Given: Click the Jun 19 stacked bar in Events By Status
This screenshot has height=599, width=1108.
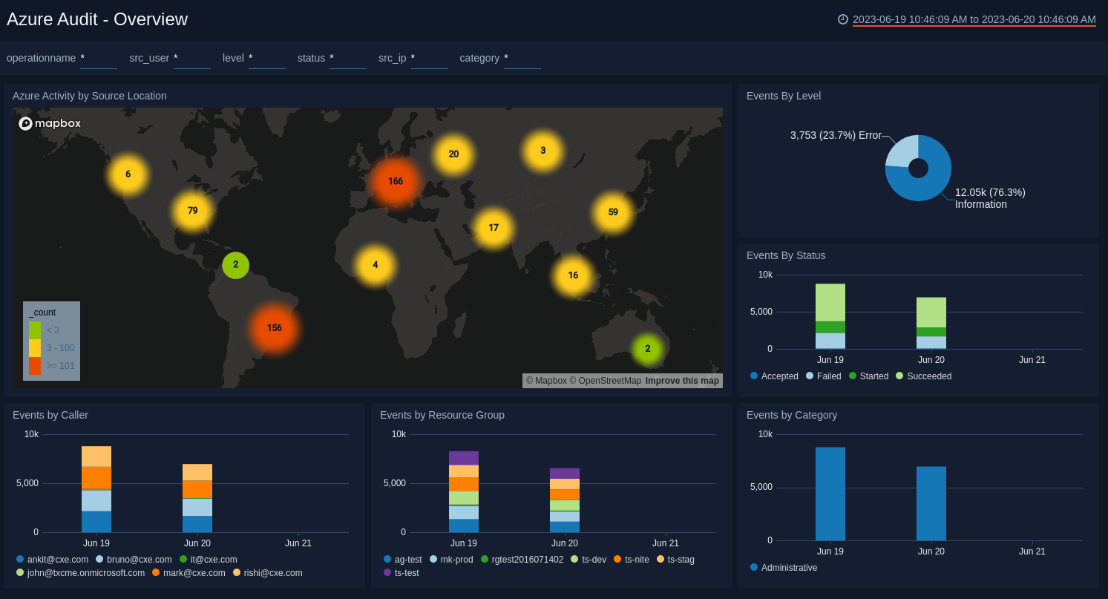Looking at the screenshot, I should pos(830,316).
